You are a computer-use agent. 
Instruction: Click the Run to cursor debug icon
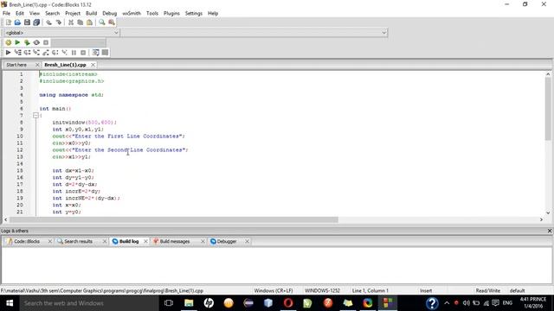click(x=17, y=53)
